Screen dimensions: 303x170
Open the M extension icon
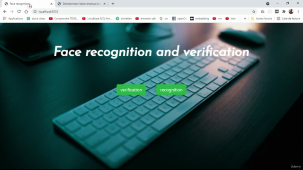[x=276, y=11]
